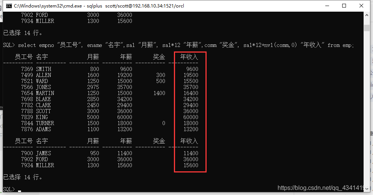Click employee number 7788

[x=27, y=111]
